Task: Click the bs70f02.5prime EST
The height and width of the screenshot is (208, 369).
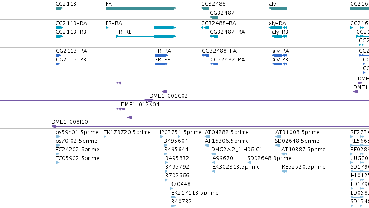Action: (58, 145)
